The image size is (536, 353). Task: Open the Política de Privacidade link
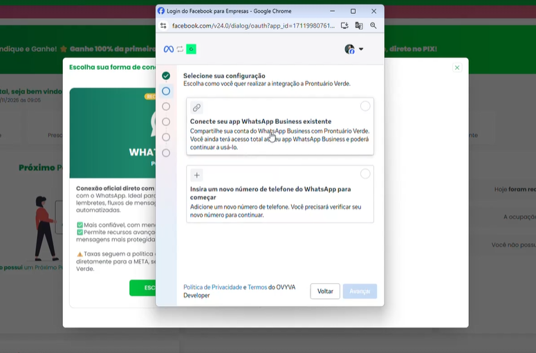[212, 287]
